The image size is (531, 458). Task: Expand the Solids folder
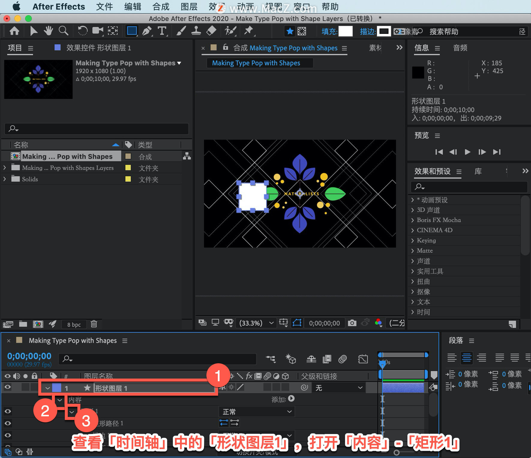coord(4,179)
